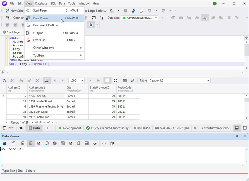Refresh data in results grid
Viewport: 249px width, 181px height.
pos(4,81)
